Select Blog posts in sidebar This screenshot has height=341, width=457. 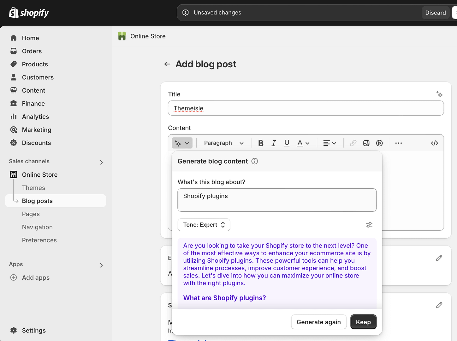coord(56,201)
